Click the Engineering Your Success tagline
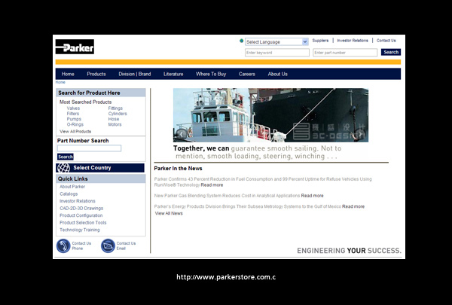Image resolution: width=452 pixels, height=305 pixels. click(x=349, y=251)
